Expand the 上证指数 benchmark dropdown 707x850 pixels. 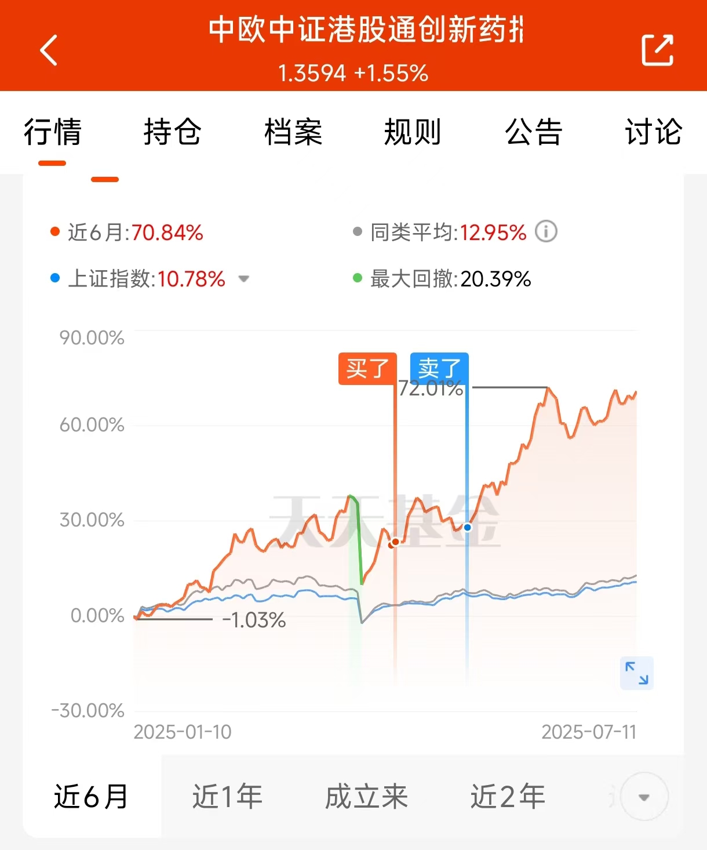coord(244,279)
